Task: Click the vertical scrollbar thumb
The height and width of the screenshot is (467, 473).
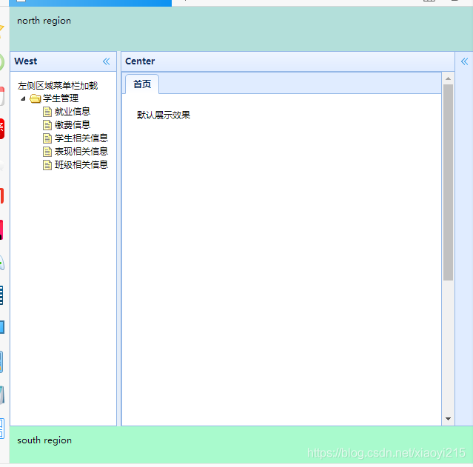Action: 448,183
